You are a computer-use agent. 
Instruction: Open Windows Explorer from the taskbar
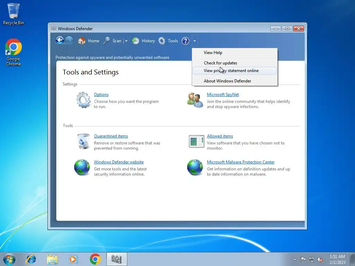(52, 259)
